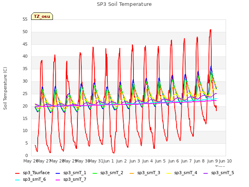Viewport: 249px width, 187px height.
Task: Click the 5 y-axis tick label
Action: 26,143
